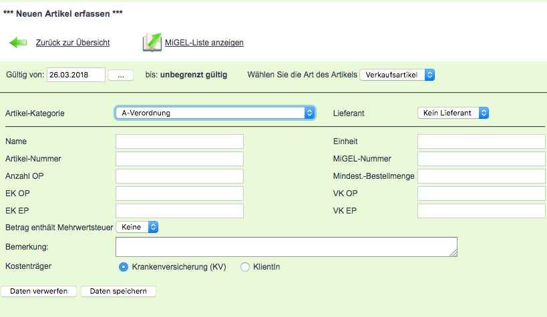Click the Bemerkung text area
This screenshot has height=317, width=547.
pos(286,247)
